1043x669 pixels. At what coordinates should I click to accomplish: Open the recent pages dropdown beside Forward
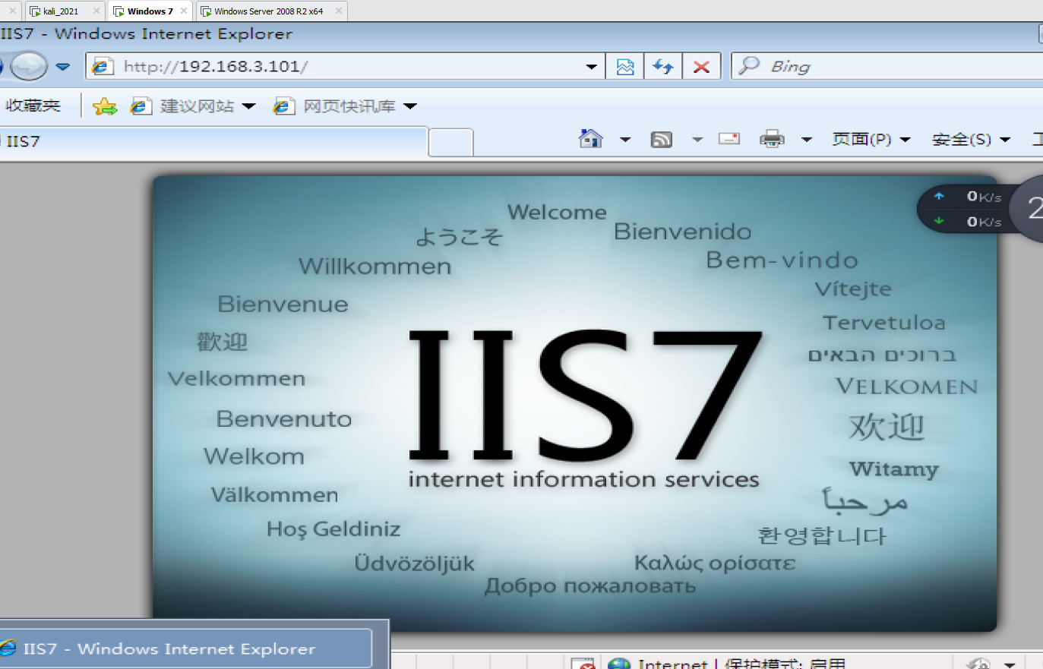pyautogui.click(x=63, y=67)
